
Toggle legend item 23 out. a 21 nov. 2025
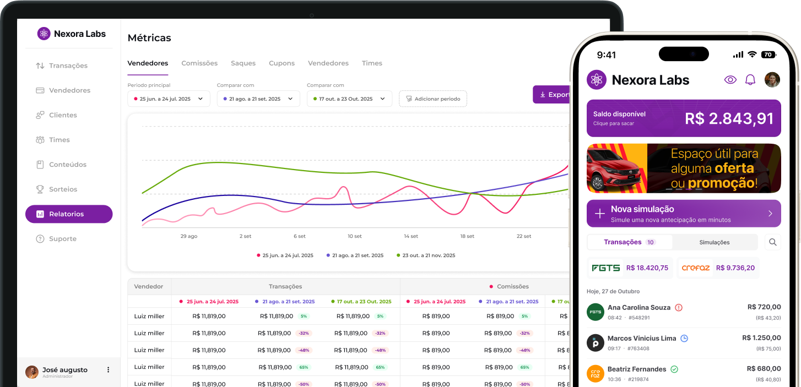point(426,255)
